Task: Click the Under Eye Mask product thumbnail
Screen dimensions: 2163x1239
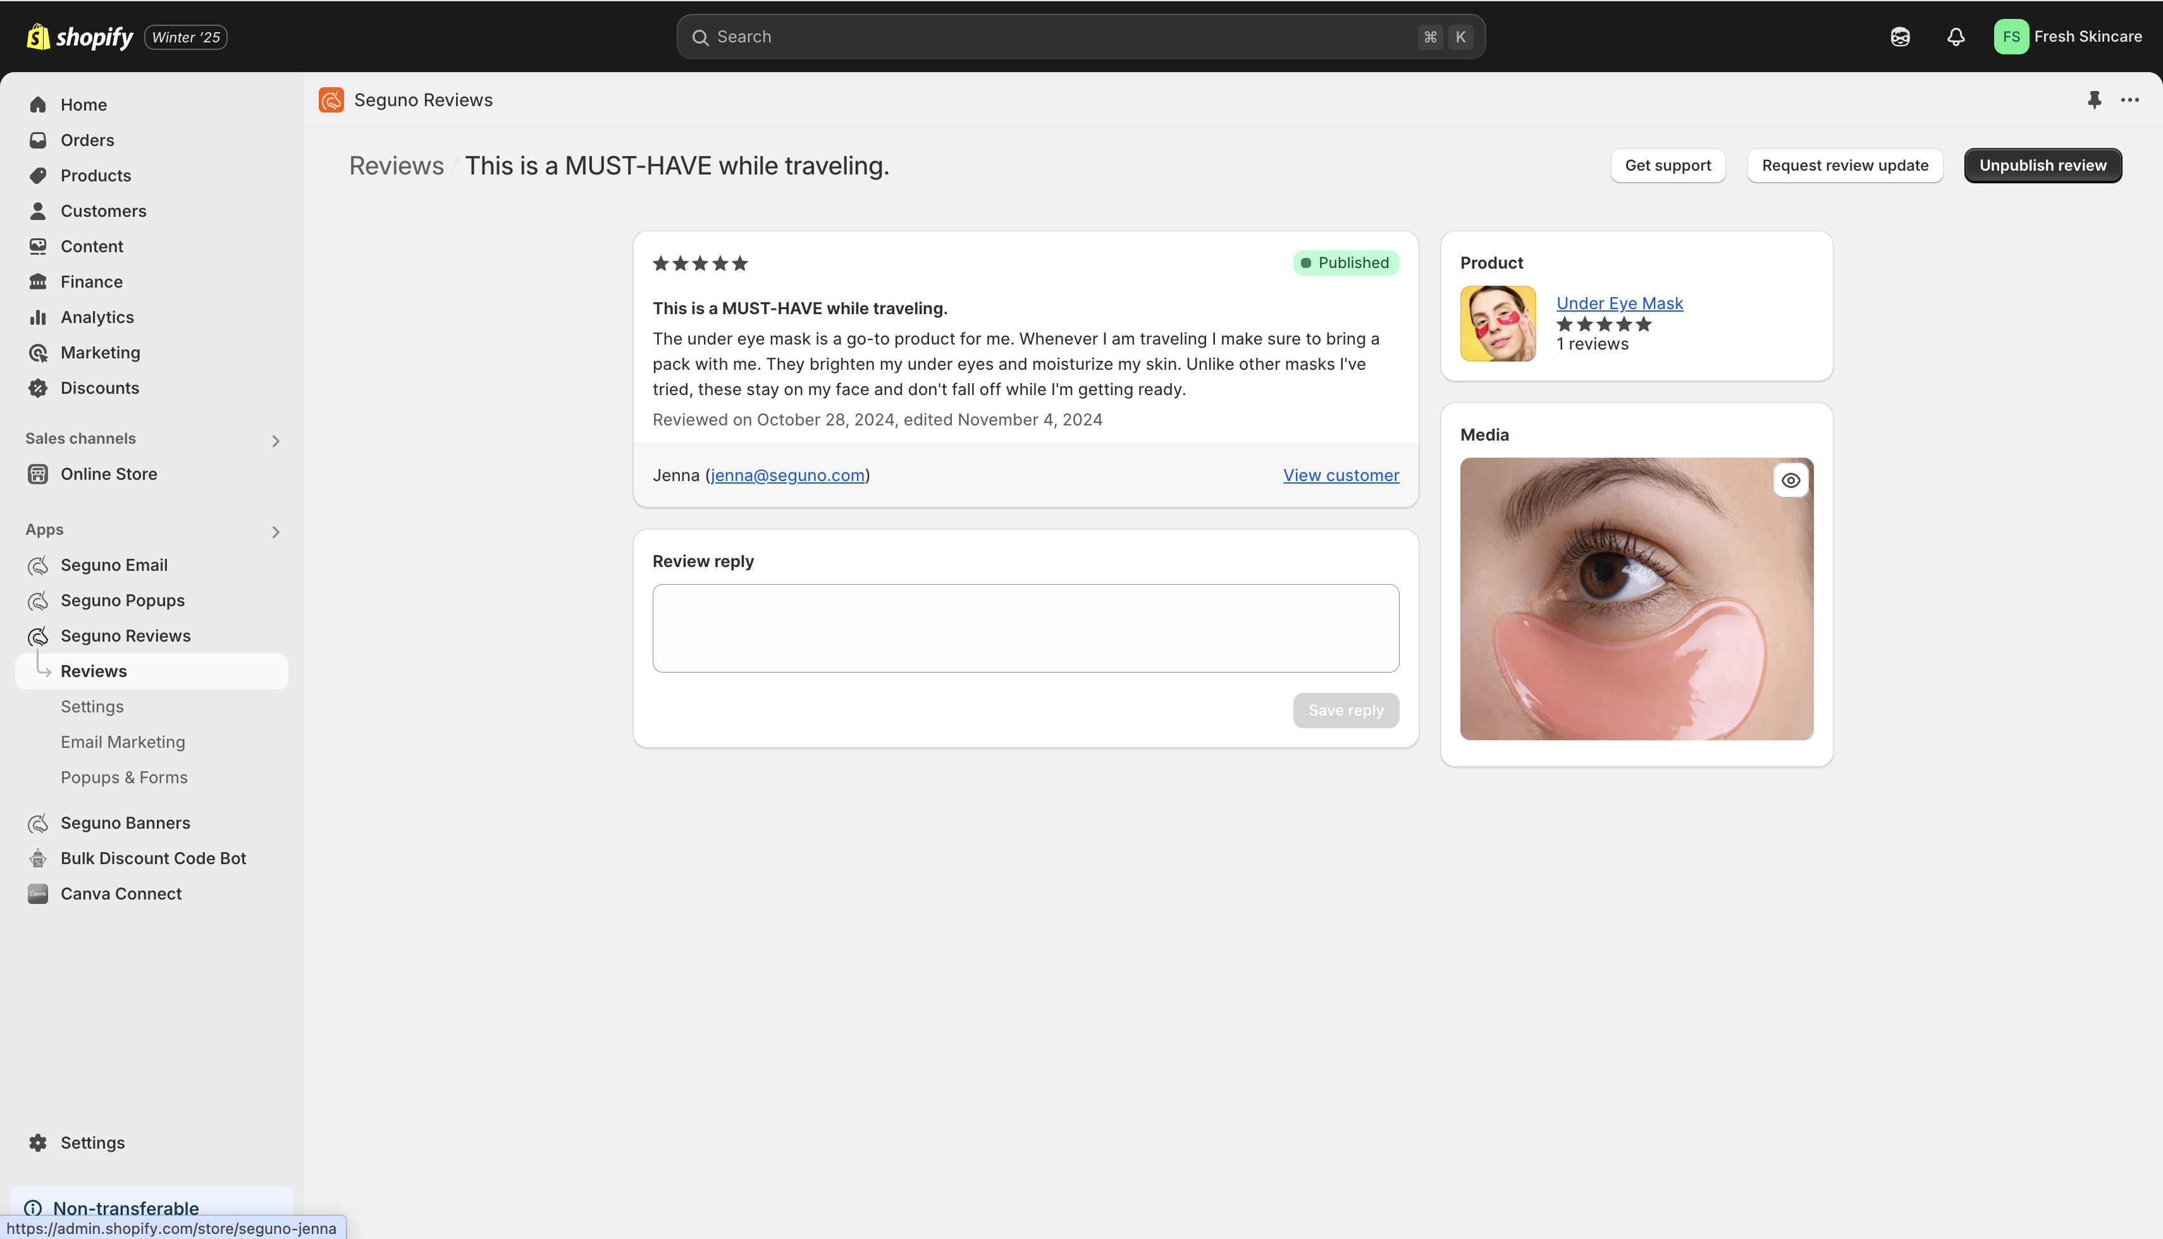Action: tap(1497, 324)
